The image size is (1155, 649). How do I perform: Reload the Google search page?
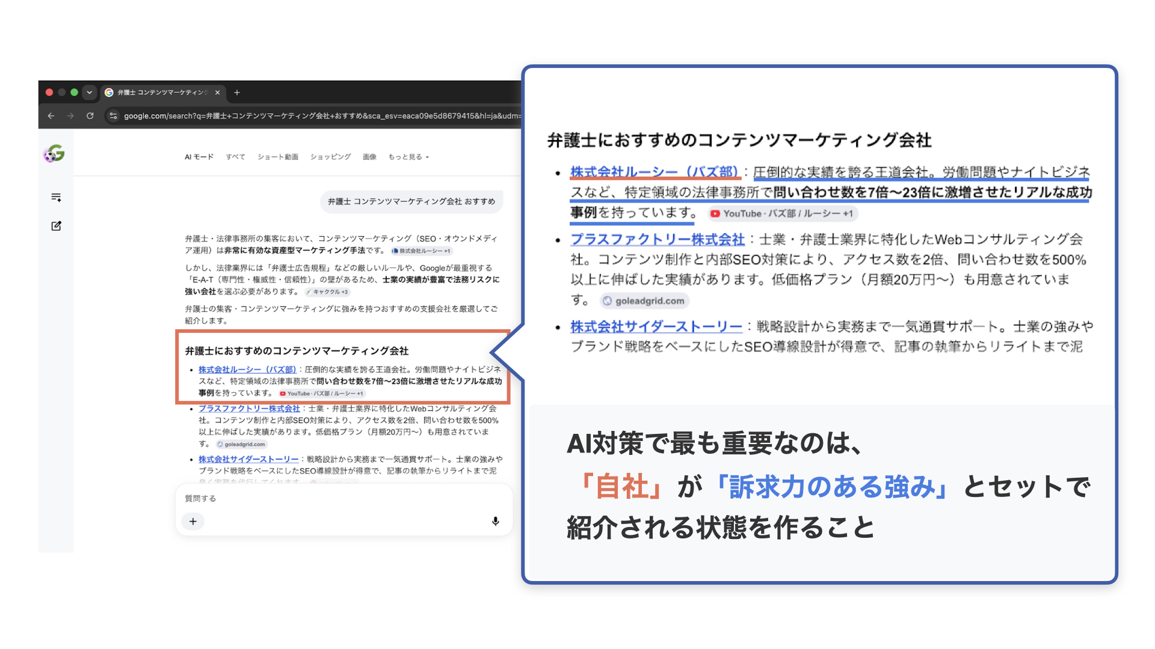90,116
